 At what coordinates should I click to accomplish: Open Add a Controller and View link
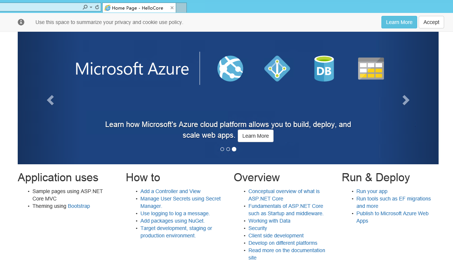point(171,191)
